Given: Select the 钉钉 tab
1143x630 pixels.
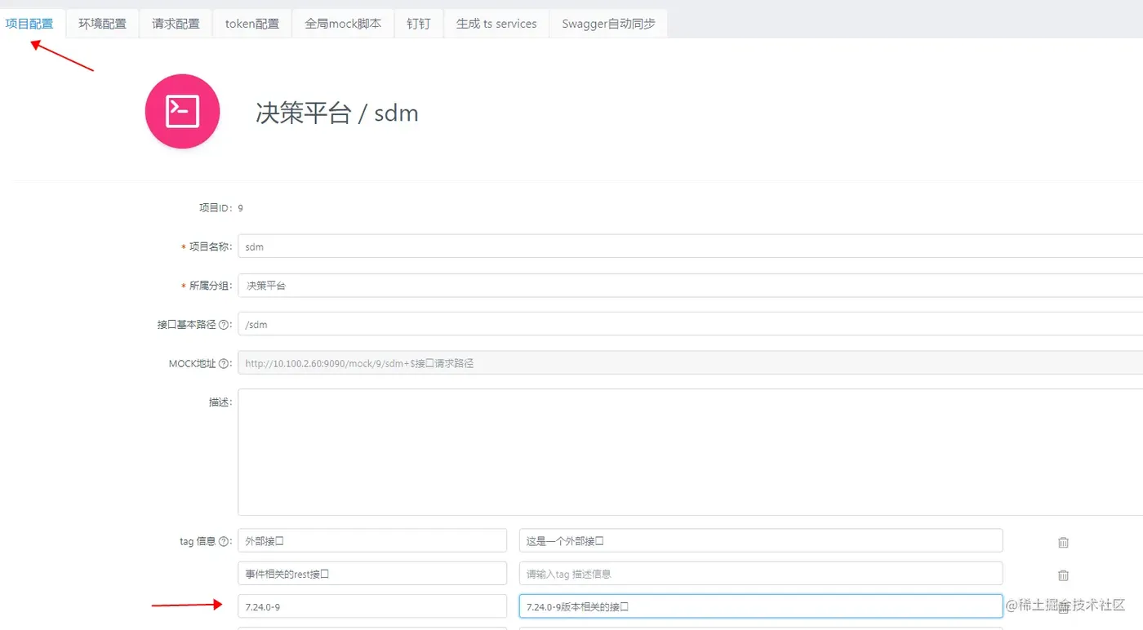Looking at the screenshot, I should [418, 24].
